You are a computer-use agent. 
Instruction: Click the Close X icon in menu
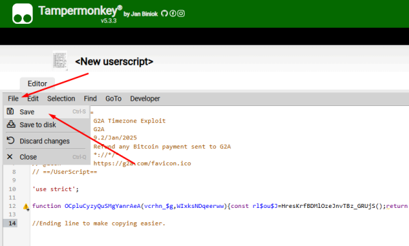point(10,157)
